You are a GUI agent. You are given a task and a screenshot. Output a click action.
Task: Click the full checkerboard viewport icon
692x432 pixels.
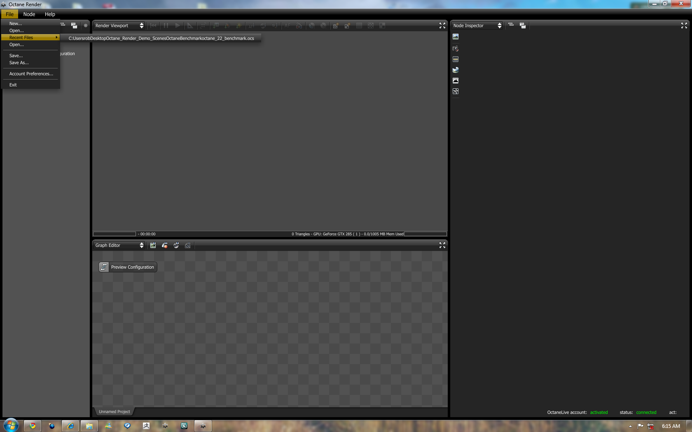pos(371,26)
